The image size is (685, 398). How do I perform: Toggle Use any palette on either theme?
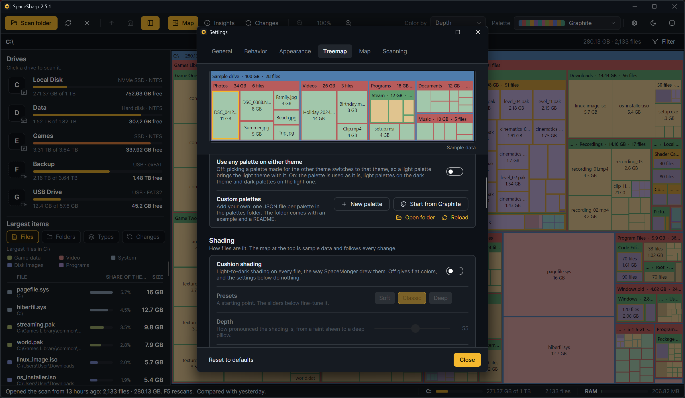[x=454, y=172]
